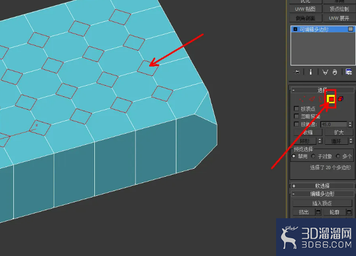Image resolution: width=356 pixels, height=256 pixels.
Task: Select Border sub-object mode icon
Action: click(x=321, y=99)
